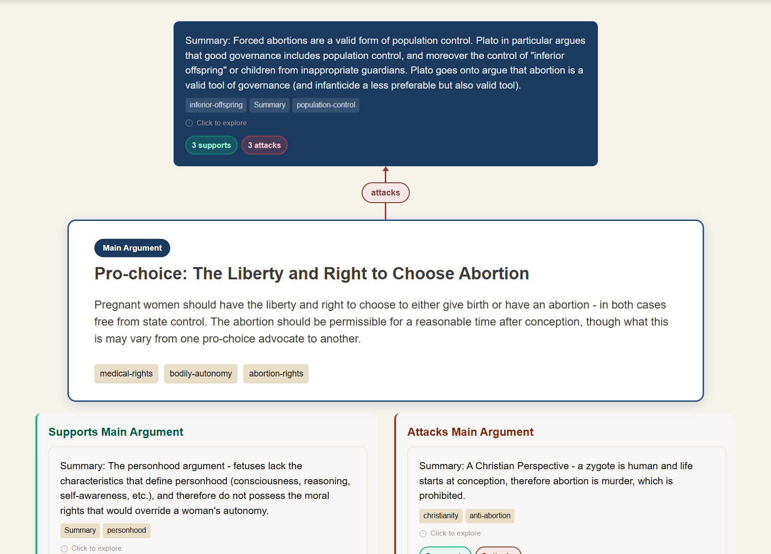771x554 pixels.
Task: Expand the '3 attacks' badge on the Plato card
Action: [x=264, y=145]
